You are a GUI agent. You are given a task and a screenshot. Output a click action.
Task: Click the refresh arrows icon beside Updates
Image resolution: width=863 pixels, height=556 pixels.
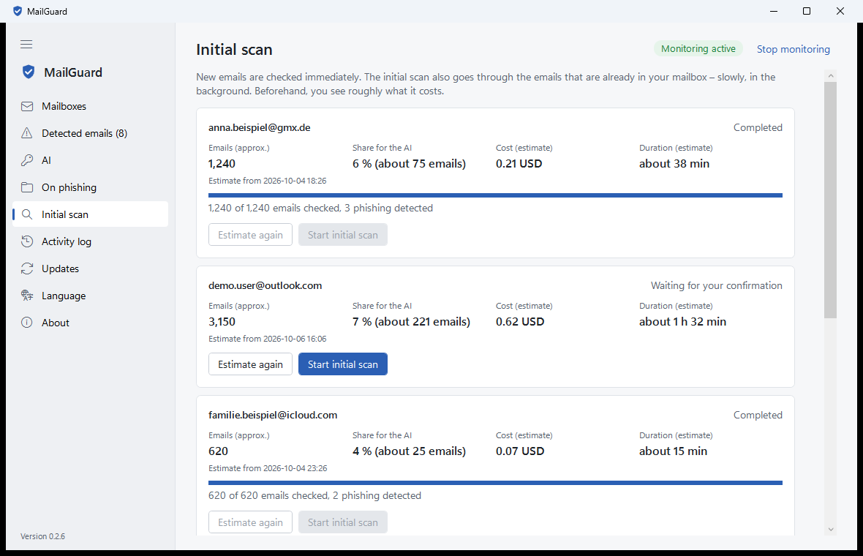click(x=27, y=268)
